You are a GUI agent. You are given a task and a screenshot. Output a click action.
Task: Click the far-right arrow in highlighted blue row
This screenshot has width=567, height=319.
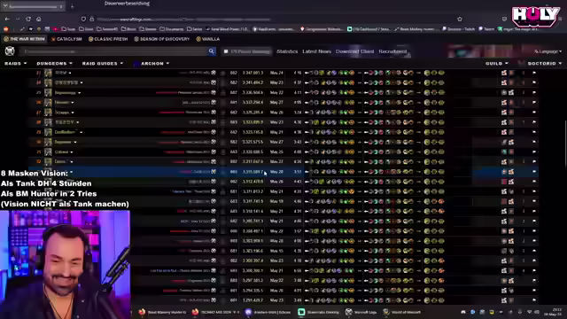534,172
